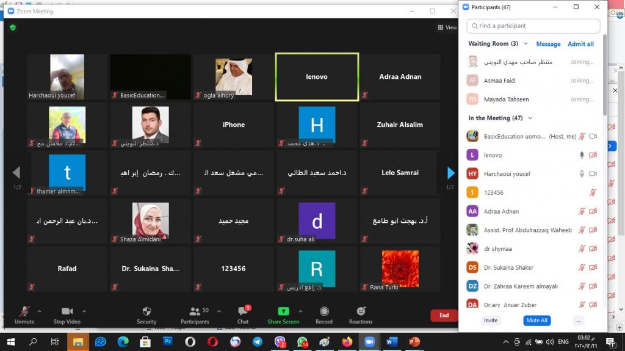Open the View menu in Zoom
The height and width of the screenshot is (351, 625).
click(x=447, y=27)
